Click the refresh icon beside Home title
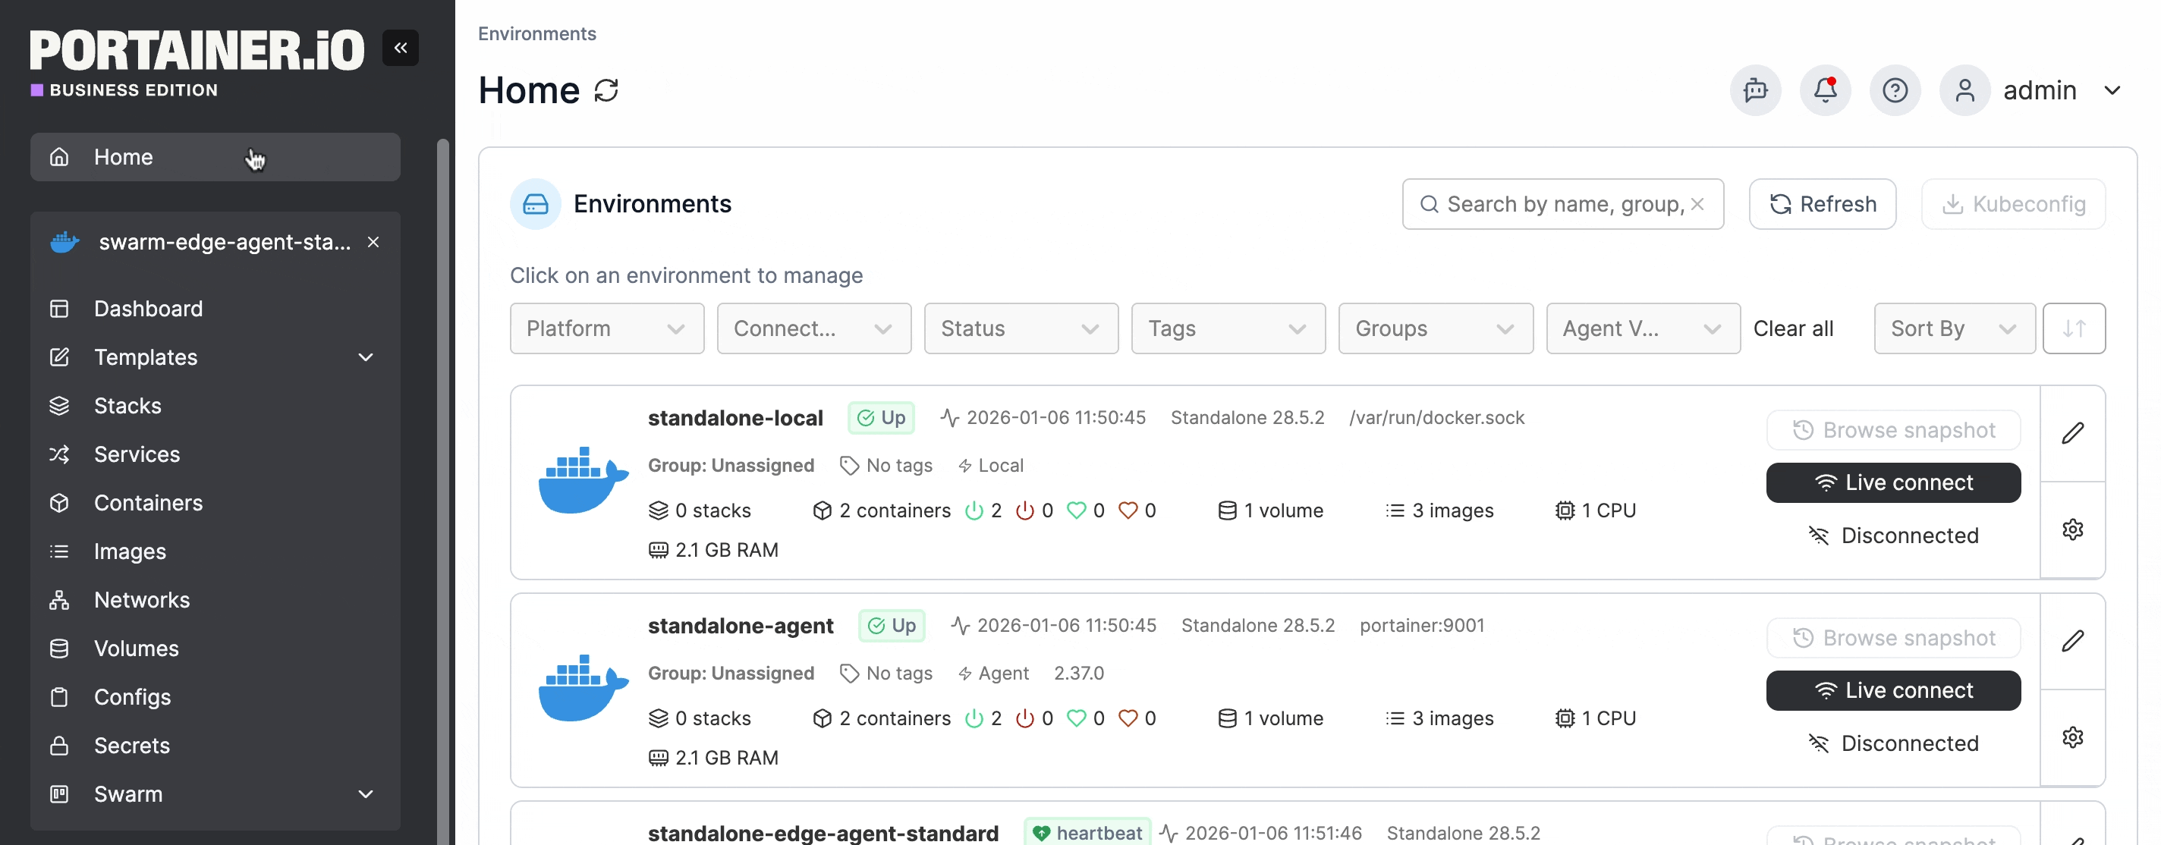This screenshot has width=2161, height=845. pyautogui.click(x=606, y=90)
